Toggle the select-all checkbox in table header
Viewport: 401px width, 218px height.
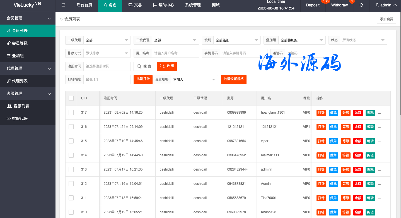tap(71, 98)
